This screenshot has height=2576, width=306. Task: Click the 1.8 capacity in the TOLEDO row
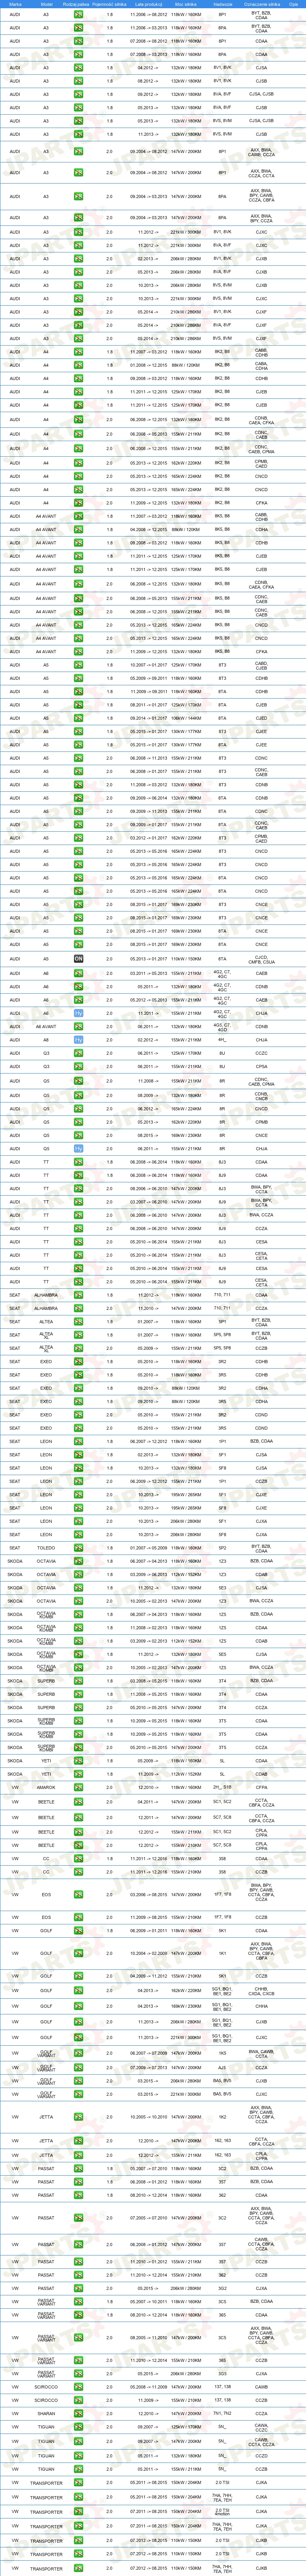110,1547
